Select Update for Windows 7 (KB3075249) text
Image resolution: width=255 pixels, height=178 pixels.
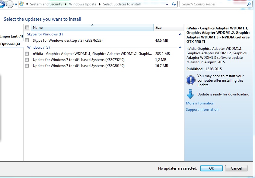click(x=79, y=60)
